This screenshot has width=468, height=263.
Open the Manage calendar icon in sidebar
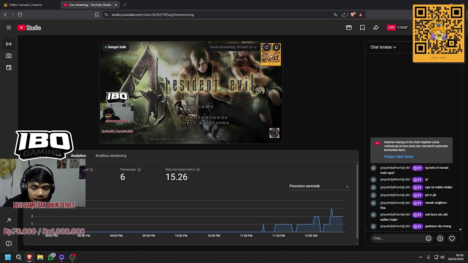pyautogui.click(x=9, y=68)
